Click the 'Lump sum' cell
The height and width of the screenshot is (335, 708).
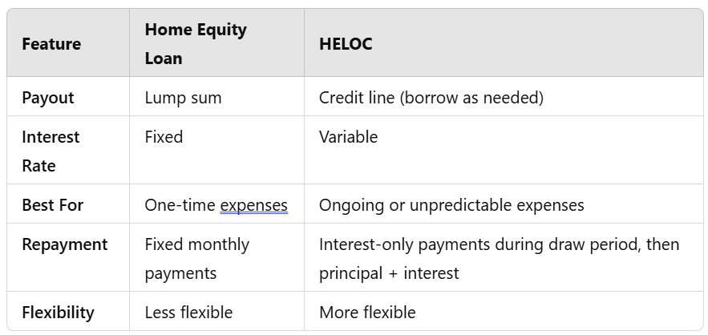point(183,98)
